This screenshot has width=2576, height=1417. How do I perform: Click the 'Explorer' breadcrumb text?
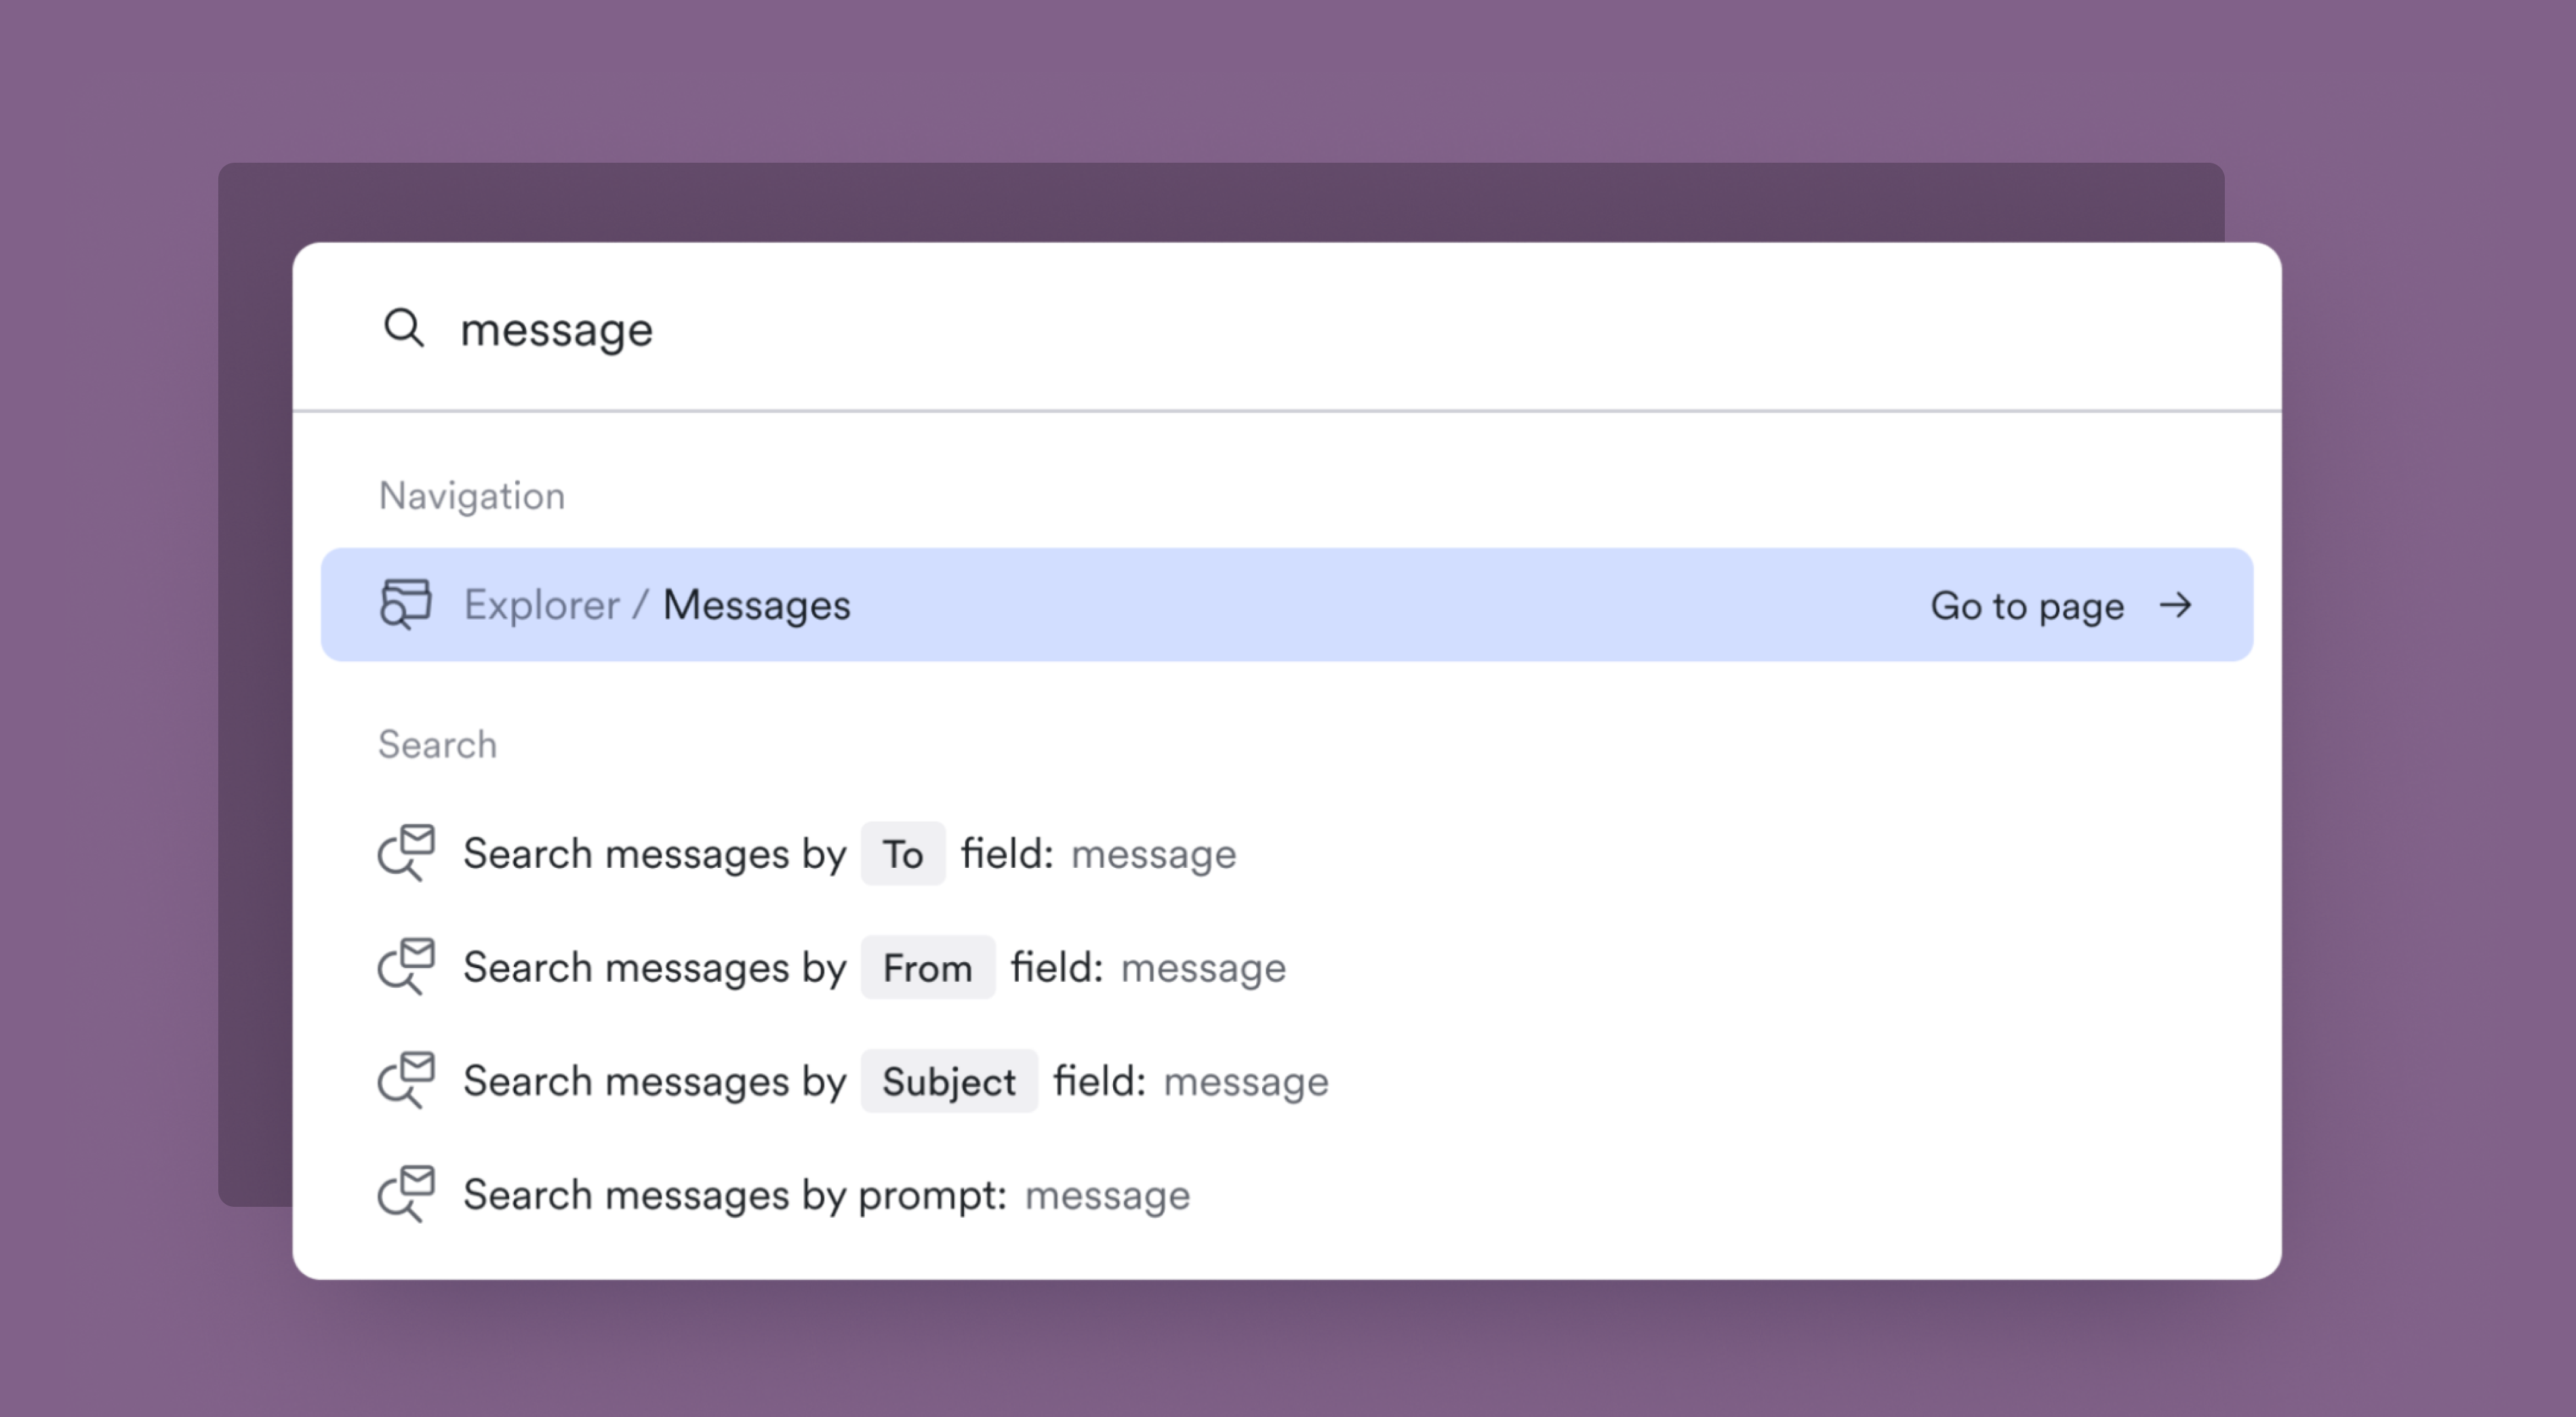click(x=541, y=605)
